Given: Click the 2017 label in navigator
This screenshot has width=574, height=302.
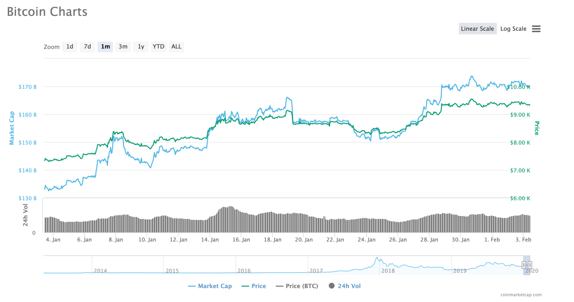Looking at the screenshot, I should point(316,271).
